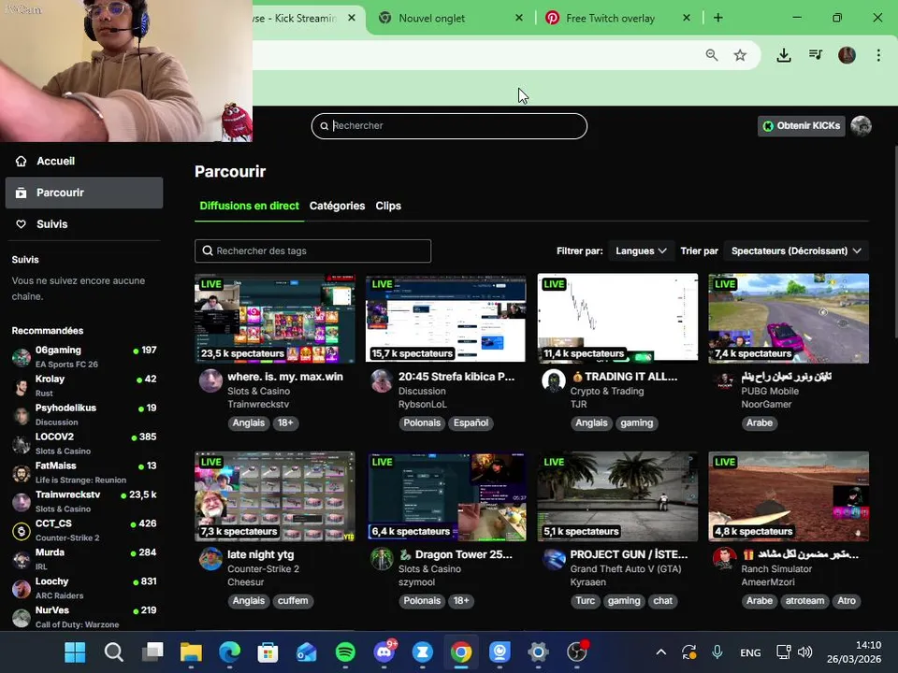Click TJR channel avatar beside TRADING IT ALL
Viewport: 898px width, 673px height.
click(x=554, y=380)
